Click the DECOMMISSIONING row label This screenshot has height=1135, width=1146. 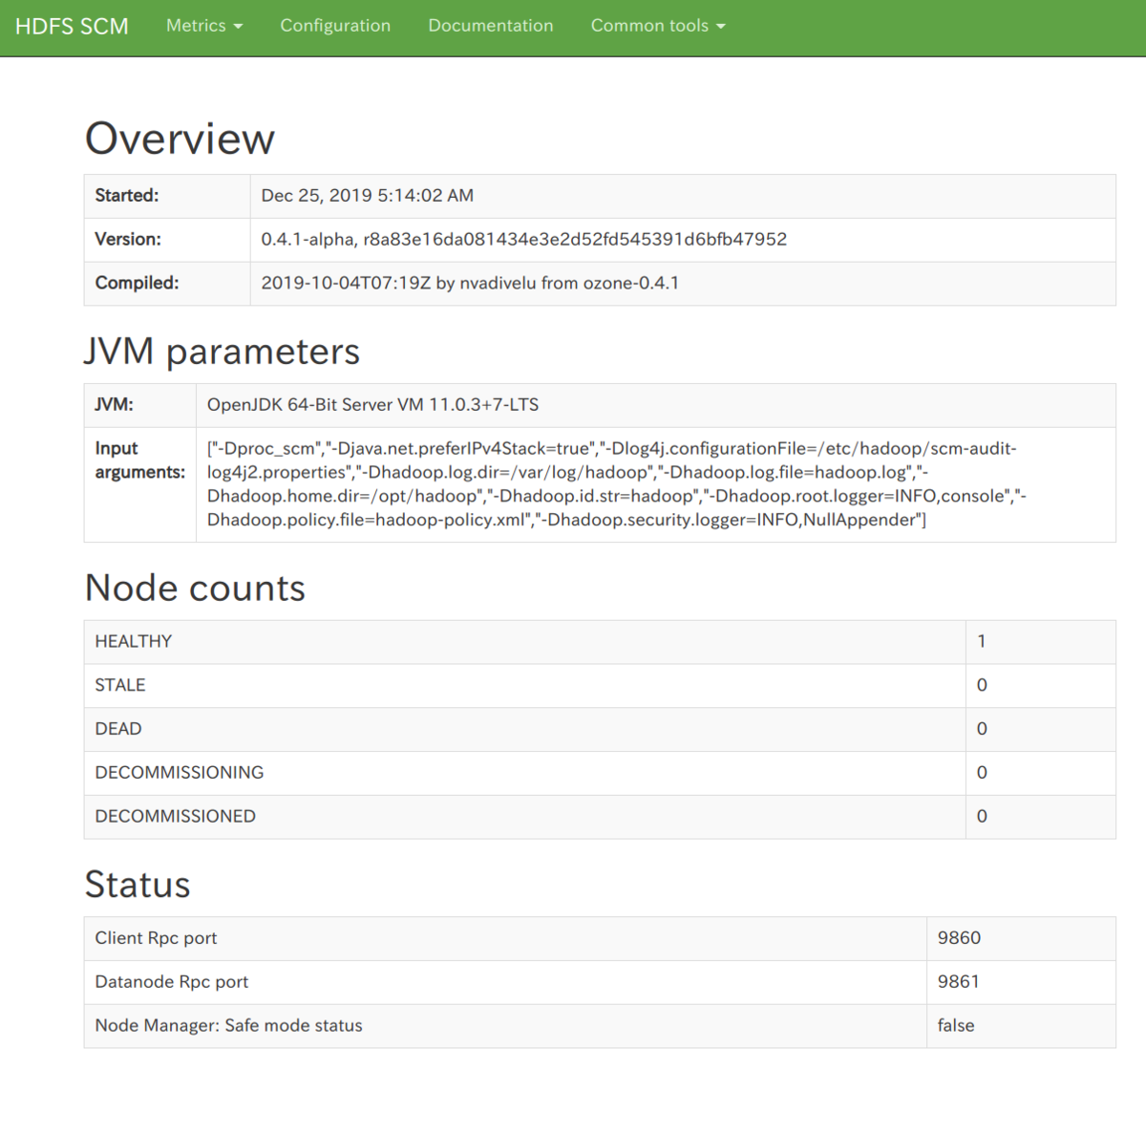coord(180,772)
